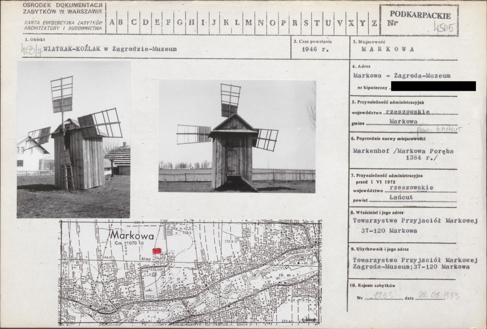Select letter K in the alphabet index
This screenshot has height=329, width=487.
(226, 23)
